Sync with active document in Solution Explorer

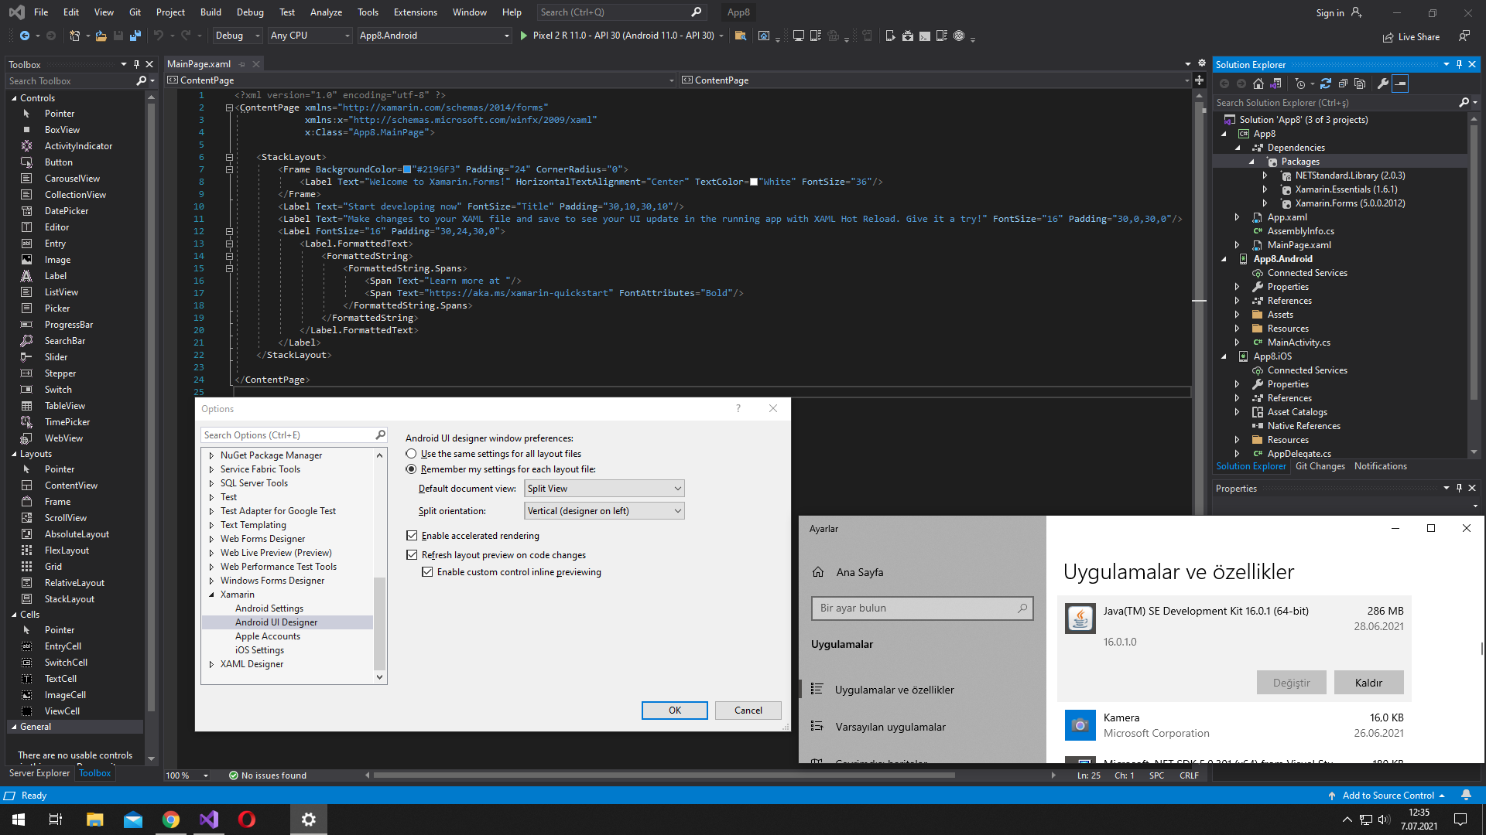coord(1326,83)
